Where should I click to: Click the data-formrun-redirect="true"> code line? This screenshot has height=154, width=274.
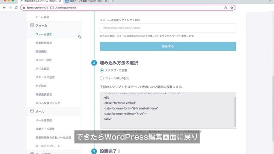click(x=125, y=113)
